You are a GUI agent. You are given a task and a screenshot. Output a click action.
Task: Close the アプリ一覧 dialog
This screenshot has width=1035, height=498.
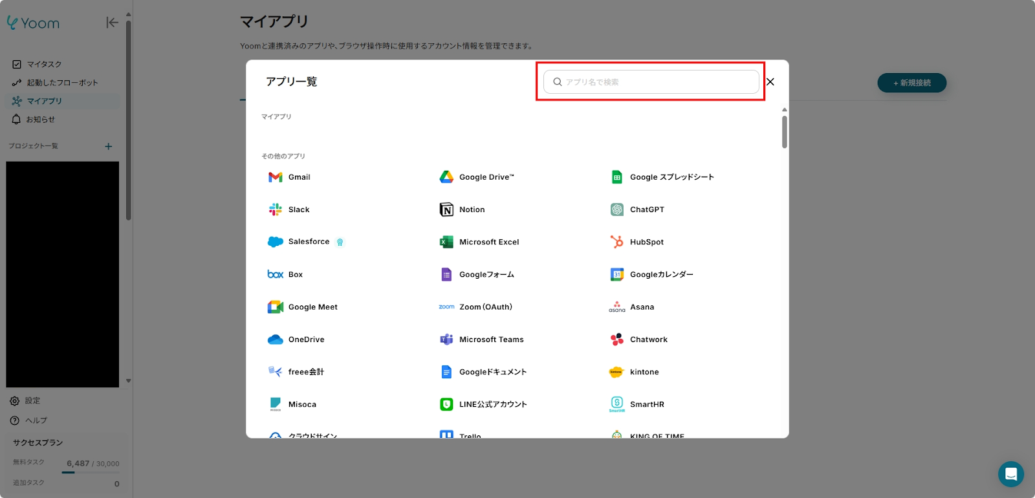coord(770,82)
